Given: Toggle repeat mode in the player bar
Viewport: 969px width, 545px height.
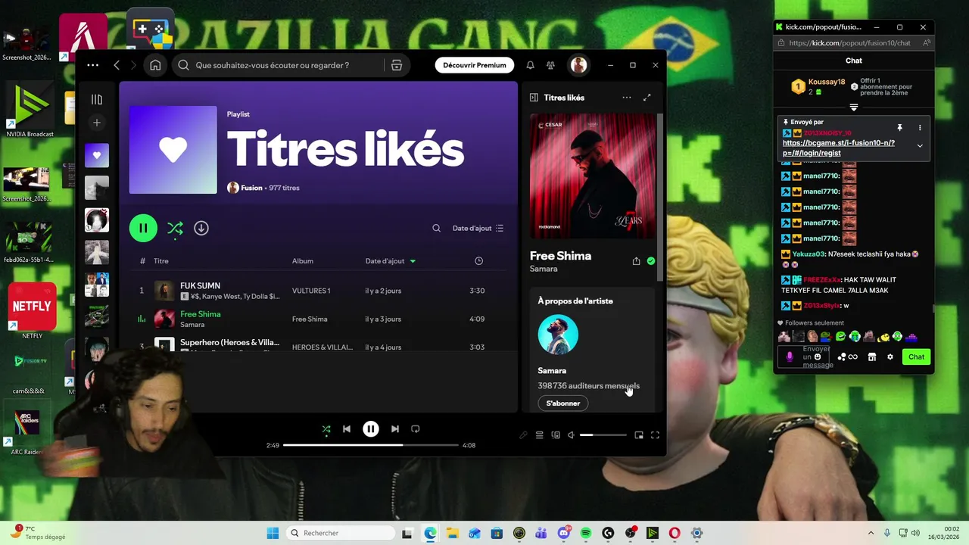Looking at the screenshot, I should [415, 429].
